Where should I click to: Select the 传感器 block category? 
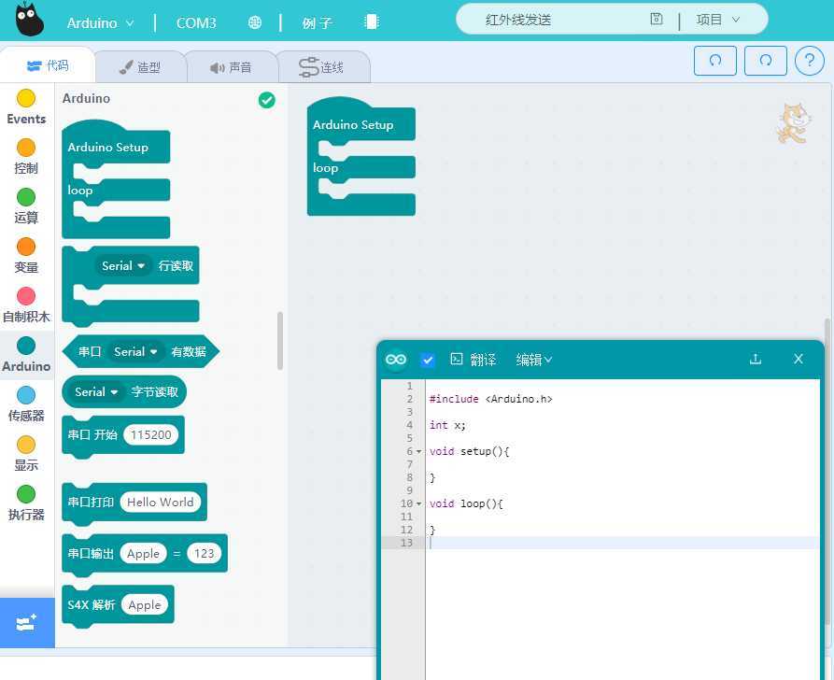click(26, 404)
